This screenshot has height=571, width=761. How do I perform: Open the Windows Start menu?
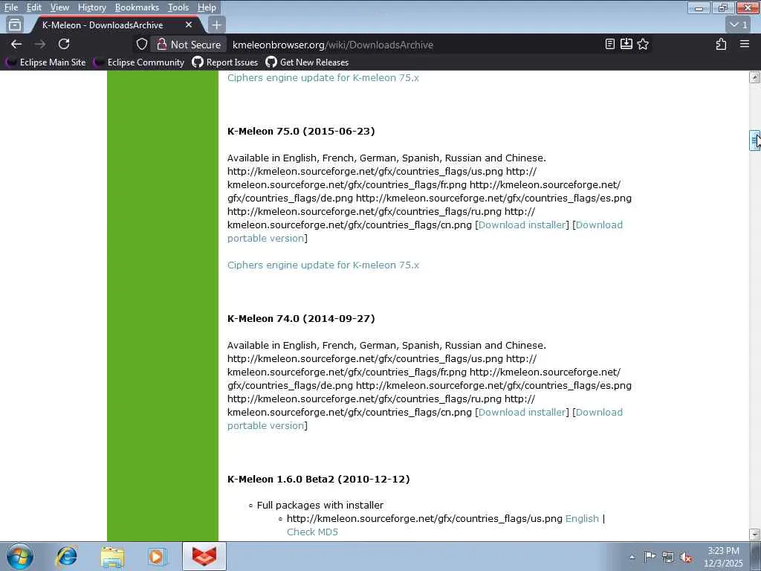click(20, 556)
